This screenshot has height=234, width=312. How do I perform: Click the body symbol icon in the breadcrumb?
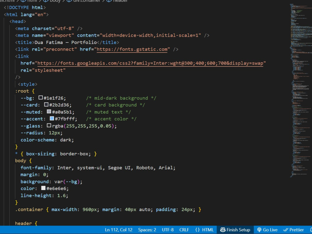[45, 1]
